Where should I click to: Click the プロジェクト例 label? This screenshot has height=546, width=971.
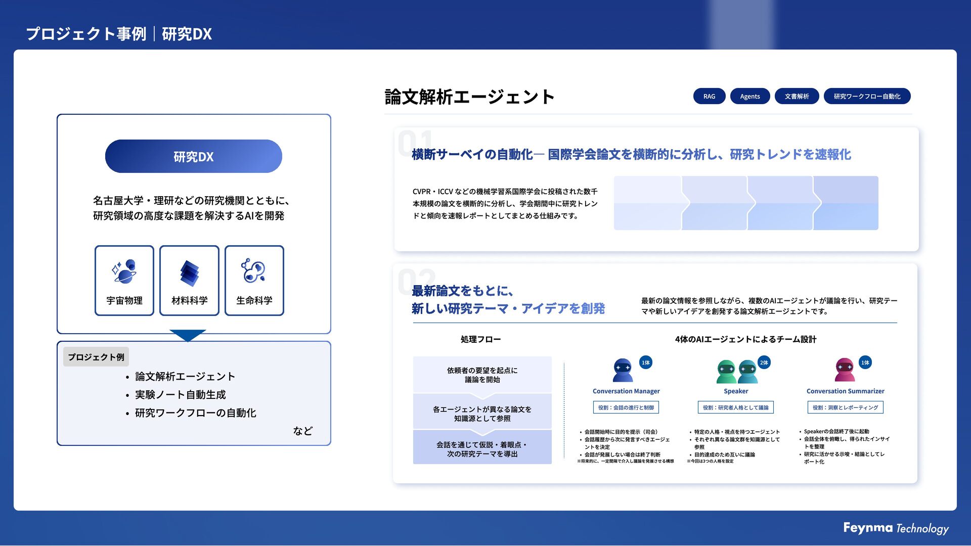[x=96, y=357]
